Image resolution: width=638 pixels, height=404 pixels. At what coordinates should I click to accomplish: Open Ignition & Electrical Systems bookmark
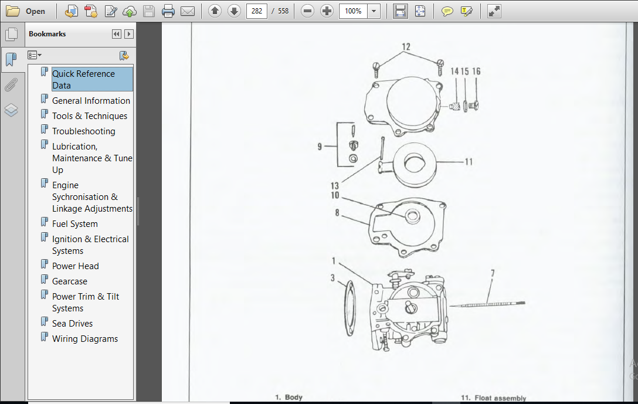(90, 245)
